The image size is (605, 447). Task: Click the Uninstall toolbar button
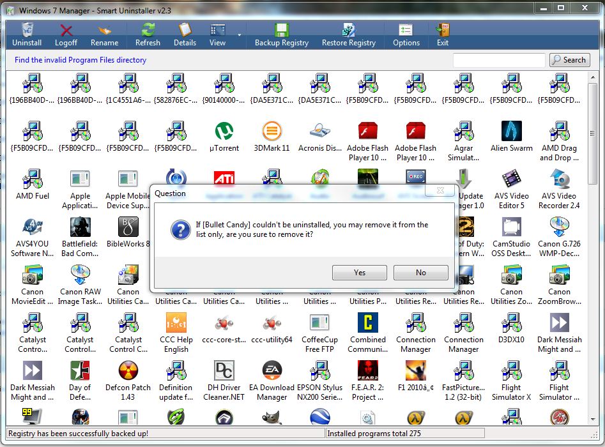(27, 34)
